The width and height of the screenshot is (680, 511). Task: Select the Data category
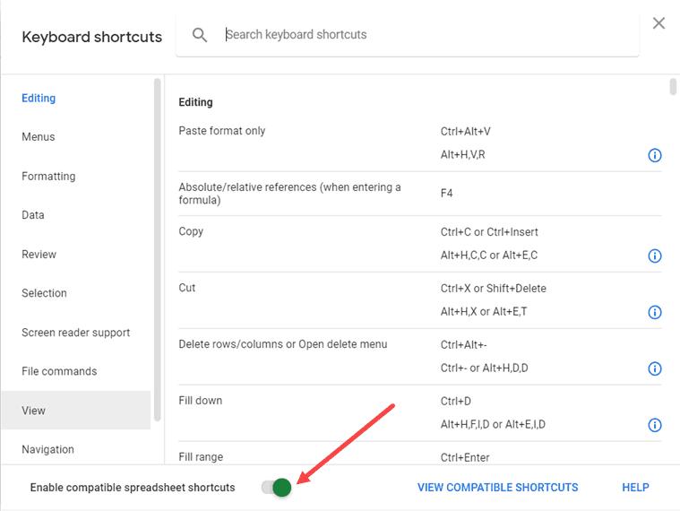[33, 215]
